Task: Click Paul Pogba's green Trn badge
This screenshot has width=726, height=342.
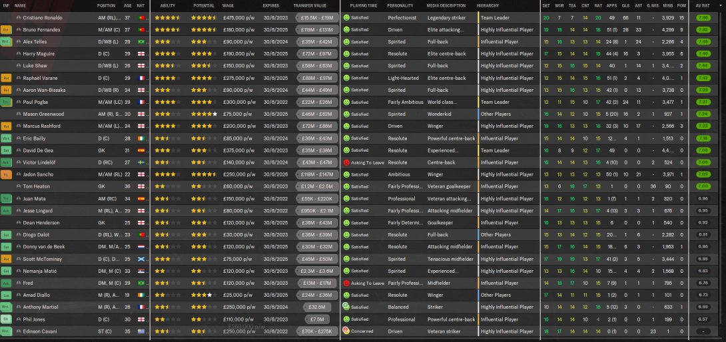Action: pyautogui.click(x=6, y=102)
